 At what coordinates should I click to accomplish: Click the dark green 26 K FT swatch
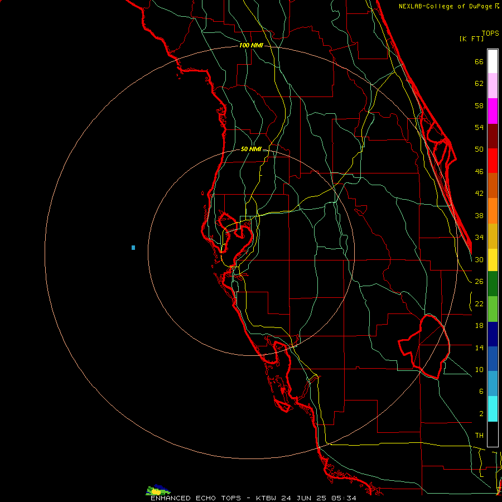(x=493, y=284)
